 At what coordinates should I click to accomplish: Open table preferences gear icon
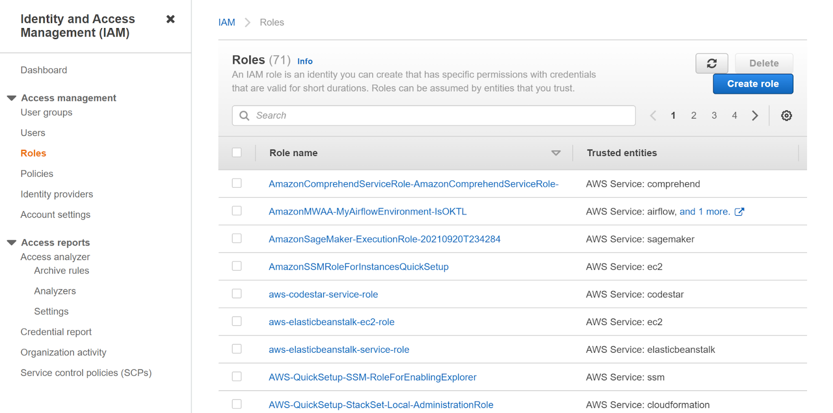coord(786,115)
